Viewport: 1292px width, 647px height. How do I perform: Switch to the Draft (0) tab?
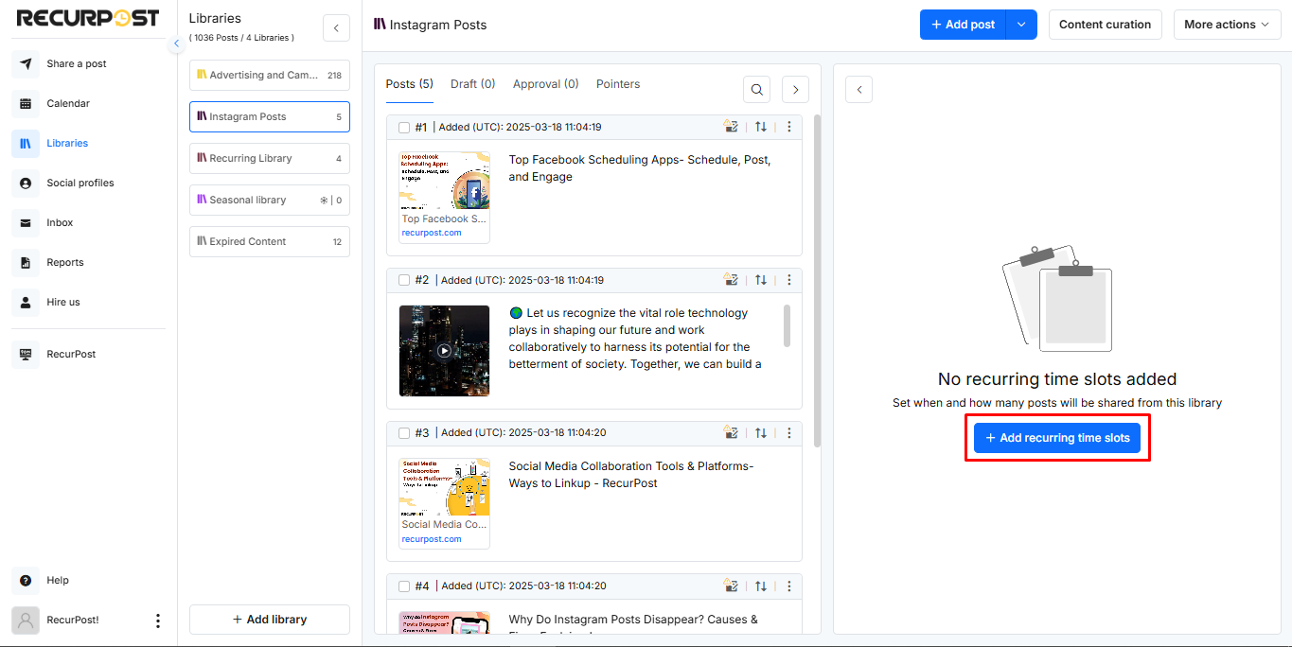(473, 84)
